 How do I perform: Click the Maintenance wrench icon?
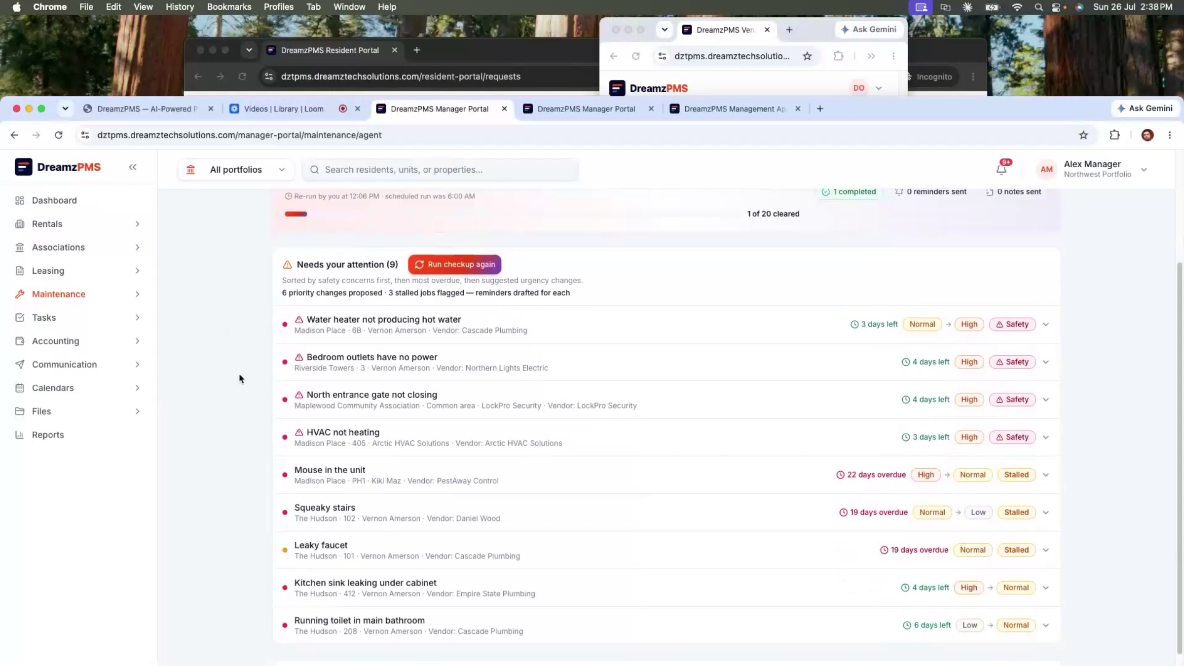coord(20,294)
